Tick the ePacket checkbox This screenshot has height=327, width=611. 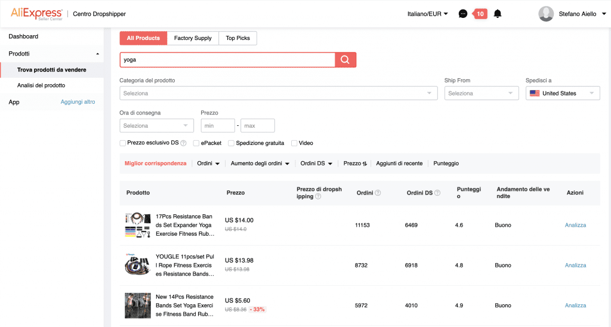pyautogui.click(x=196, y=143)
